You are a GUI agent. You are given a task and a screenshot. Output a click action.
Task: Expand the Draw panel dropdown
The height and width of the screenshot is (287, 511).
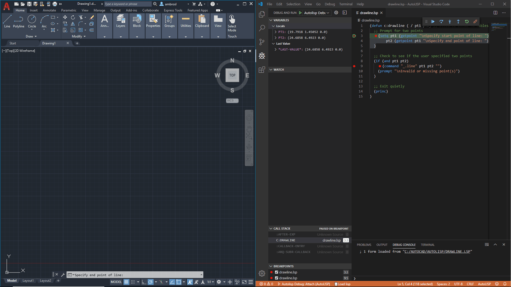(x=31, y=36)
